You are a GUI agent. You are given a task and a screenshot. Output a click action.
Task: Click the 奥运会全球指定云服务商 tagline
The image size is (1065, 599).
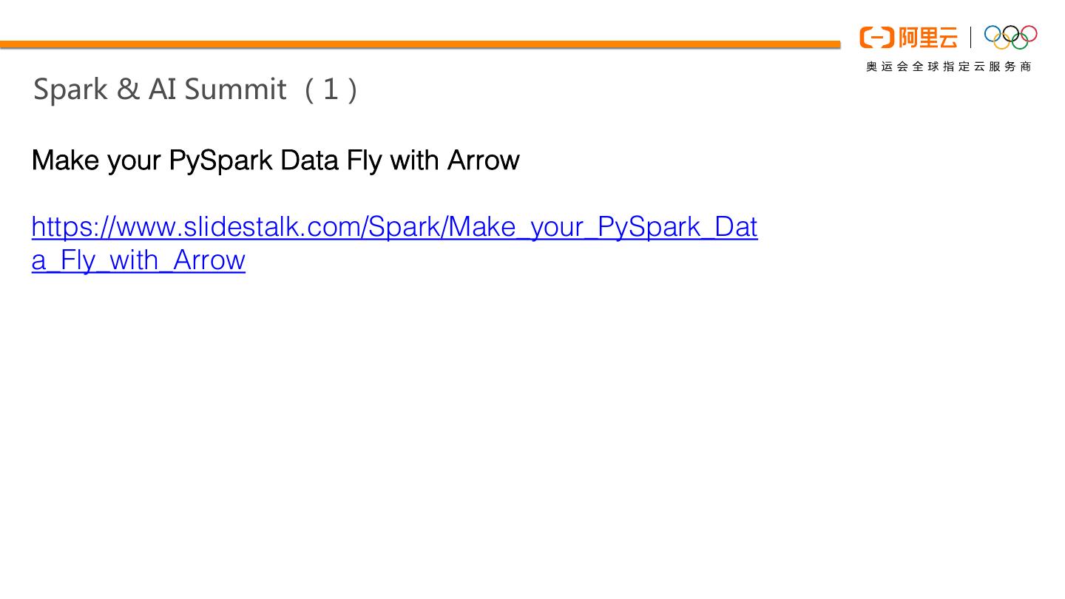(948, 67)
